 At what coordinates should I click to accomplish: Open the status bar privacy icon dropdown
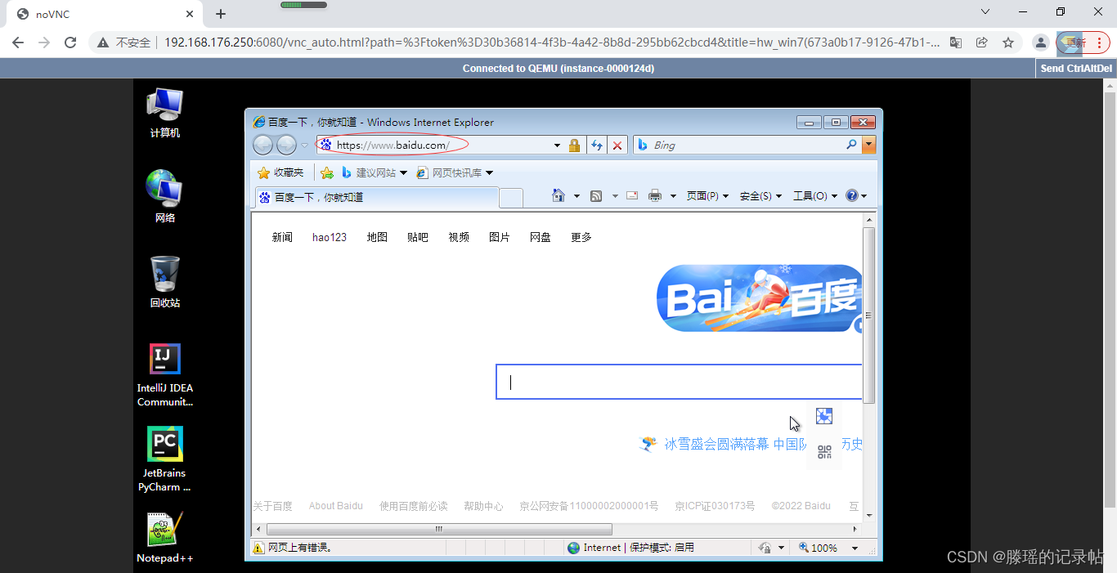[x=781, y=548]
